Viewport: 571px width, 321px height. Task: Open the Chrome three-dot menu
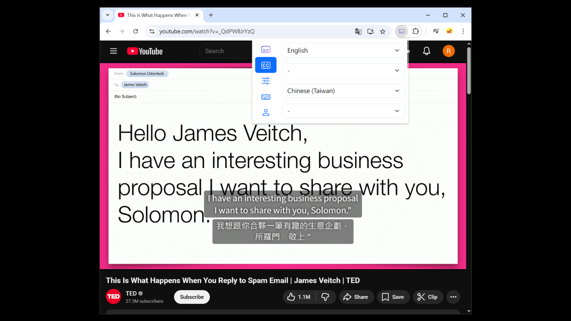point(463,31)
